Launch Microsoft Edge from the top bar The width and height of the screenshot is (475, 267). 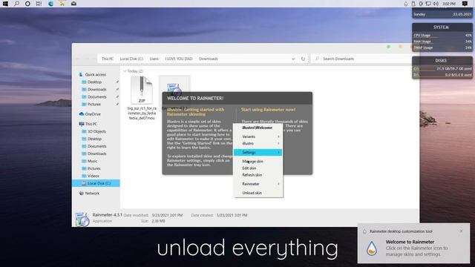click(x=50, y=4)
